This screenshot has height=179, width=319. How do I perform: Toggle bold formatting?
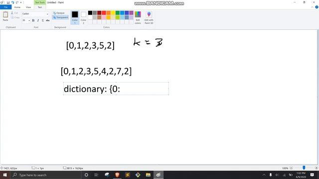coord(33,20)
